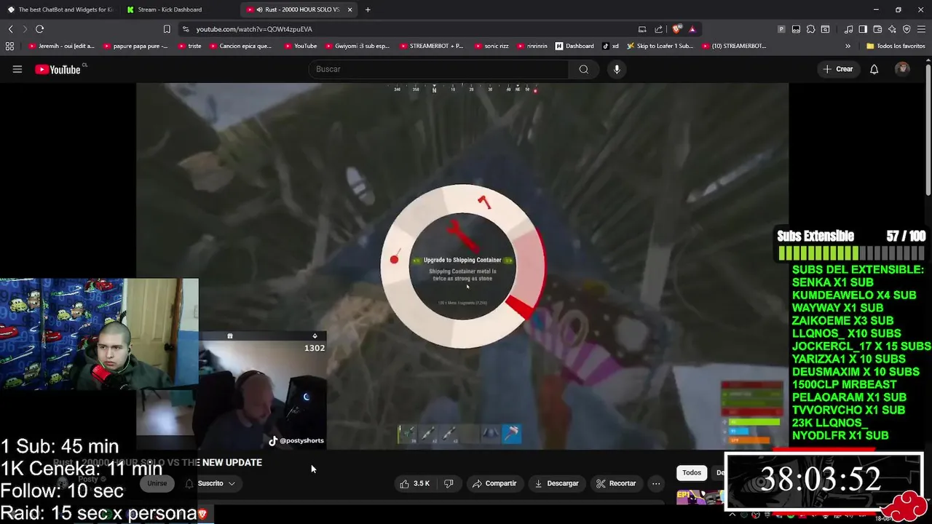Open the STREAMERBOT + P bookmark
932x524 pixels.
tap(431, 46)
